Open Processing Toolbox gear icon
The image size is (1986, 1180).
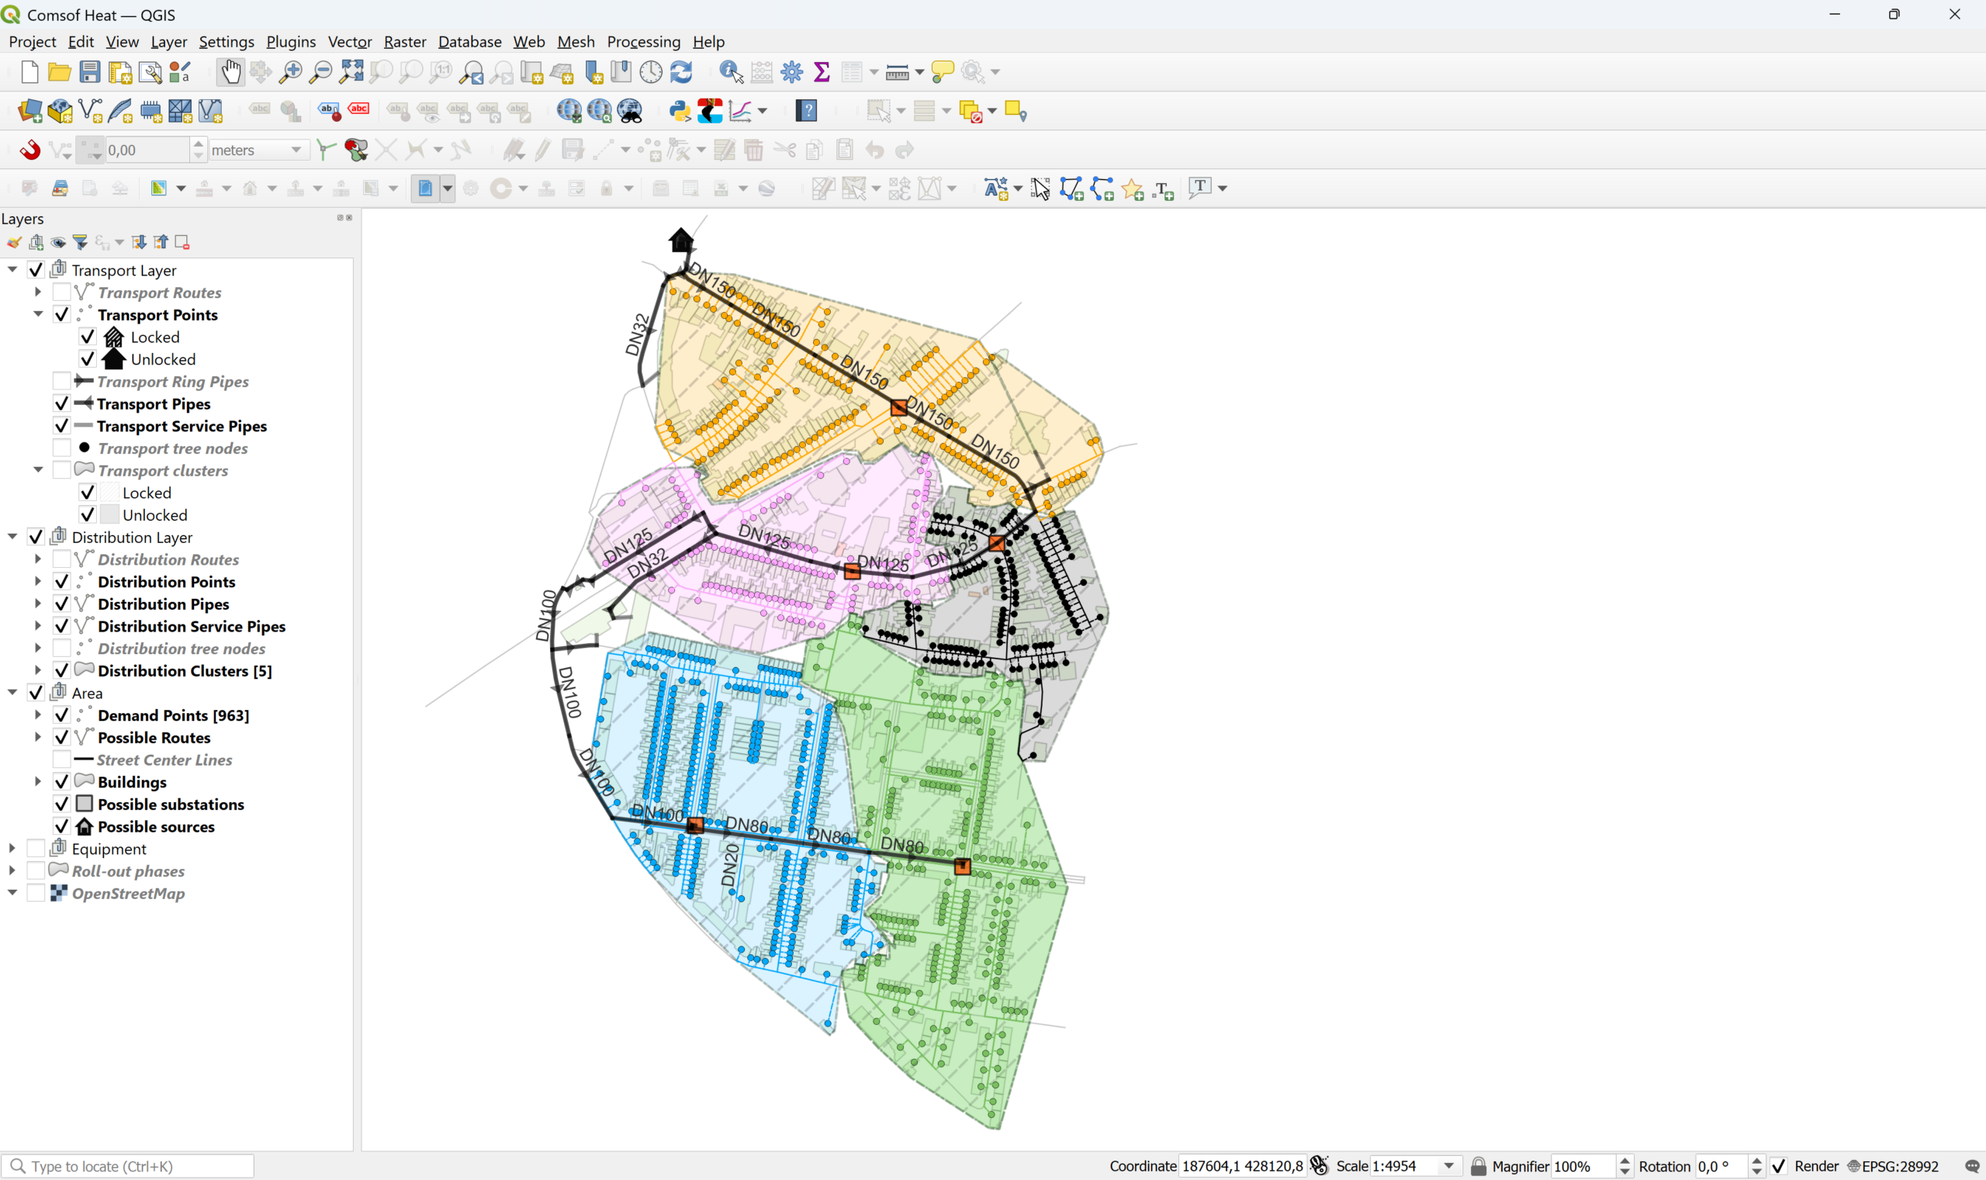point(792,71)
